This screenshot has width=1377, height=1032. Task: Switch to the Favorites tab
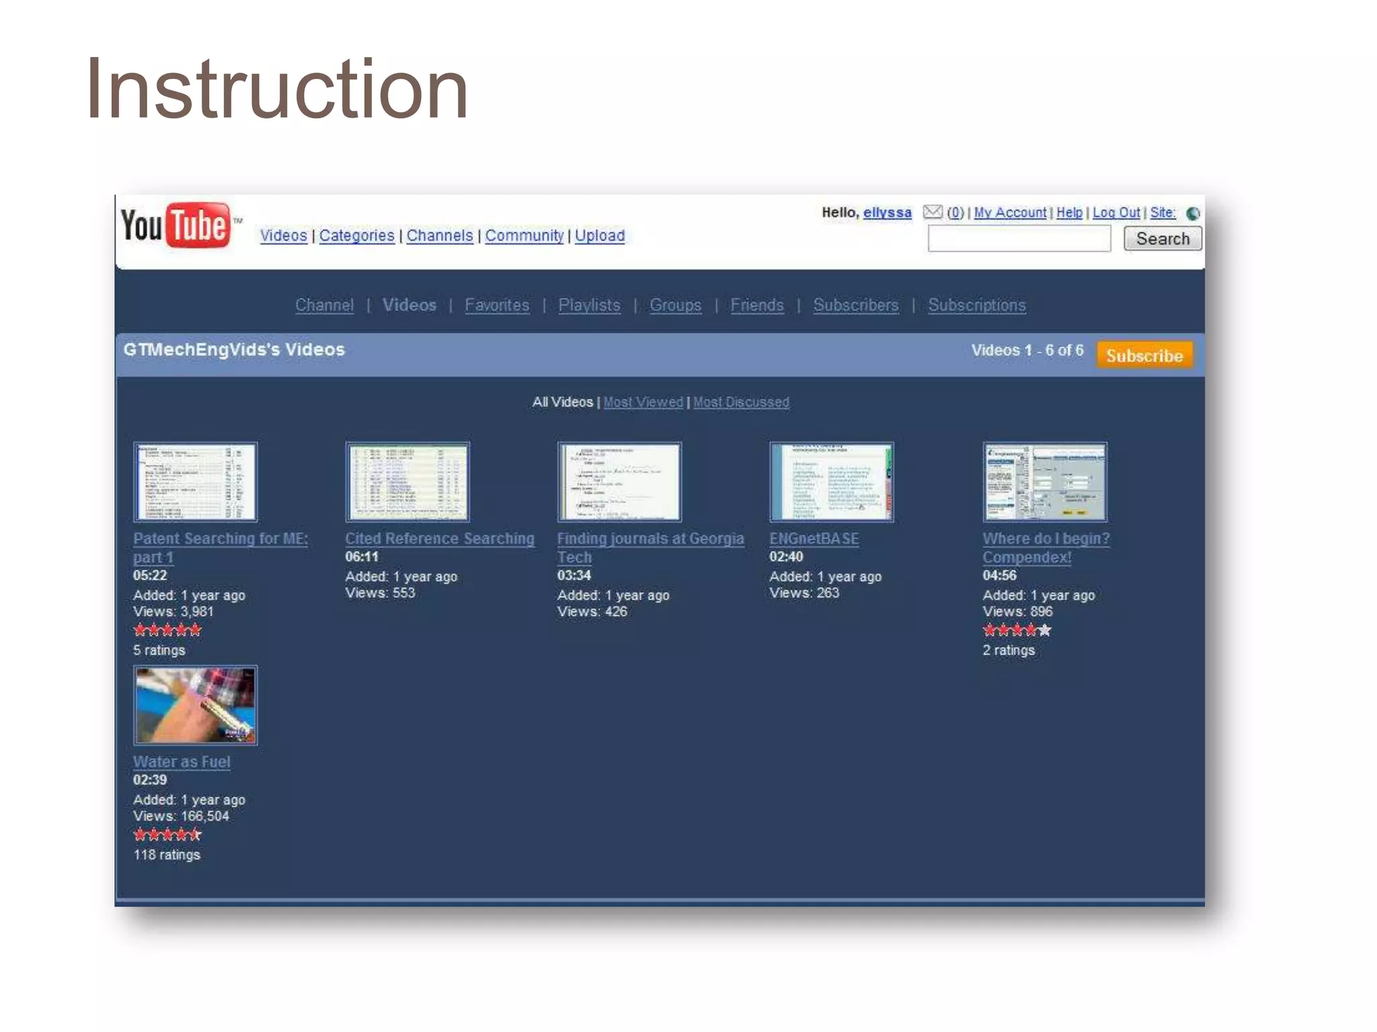pos(497,305)
